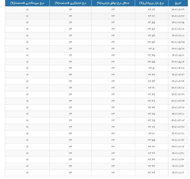
Task: Select the date cell ۱۴۰۲/۰۴/۰۷
Action: coord(178,88)
